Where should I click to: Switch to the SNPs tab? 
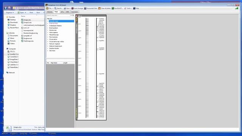click(x=67, y=12)
